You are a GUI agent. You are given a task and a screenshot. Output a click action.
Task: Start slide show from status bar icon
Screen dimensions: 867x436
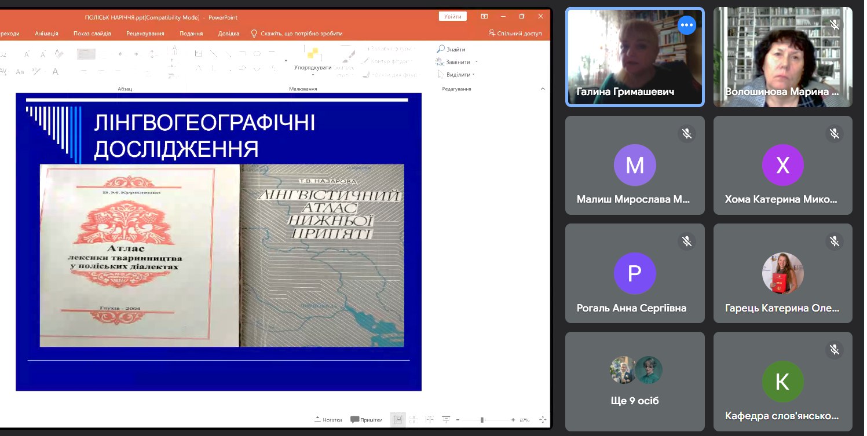click(446, 420)
